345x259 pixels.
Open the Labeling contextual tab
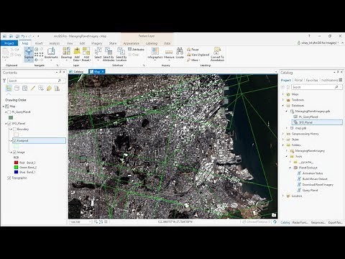[x=152, y=43]
